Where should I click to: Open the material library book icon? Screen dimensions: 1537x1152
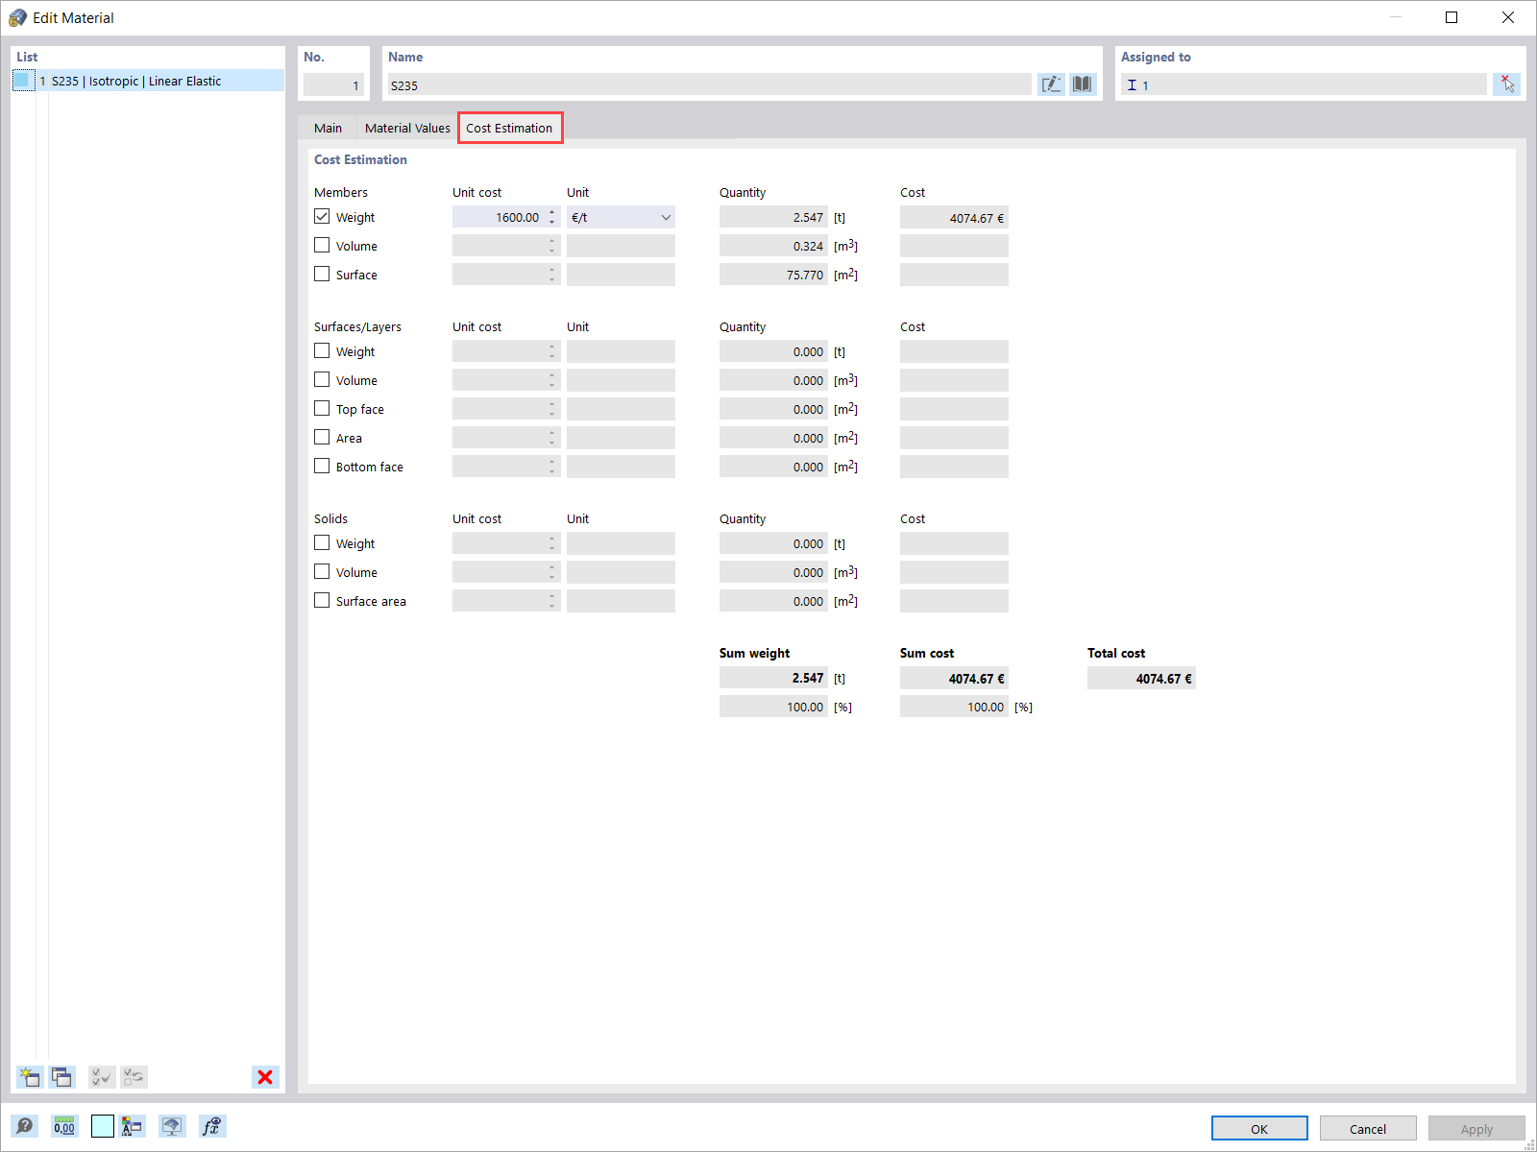[1082, 84]
